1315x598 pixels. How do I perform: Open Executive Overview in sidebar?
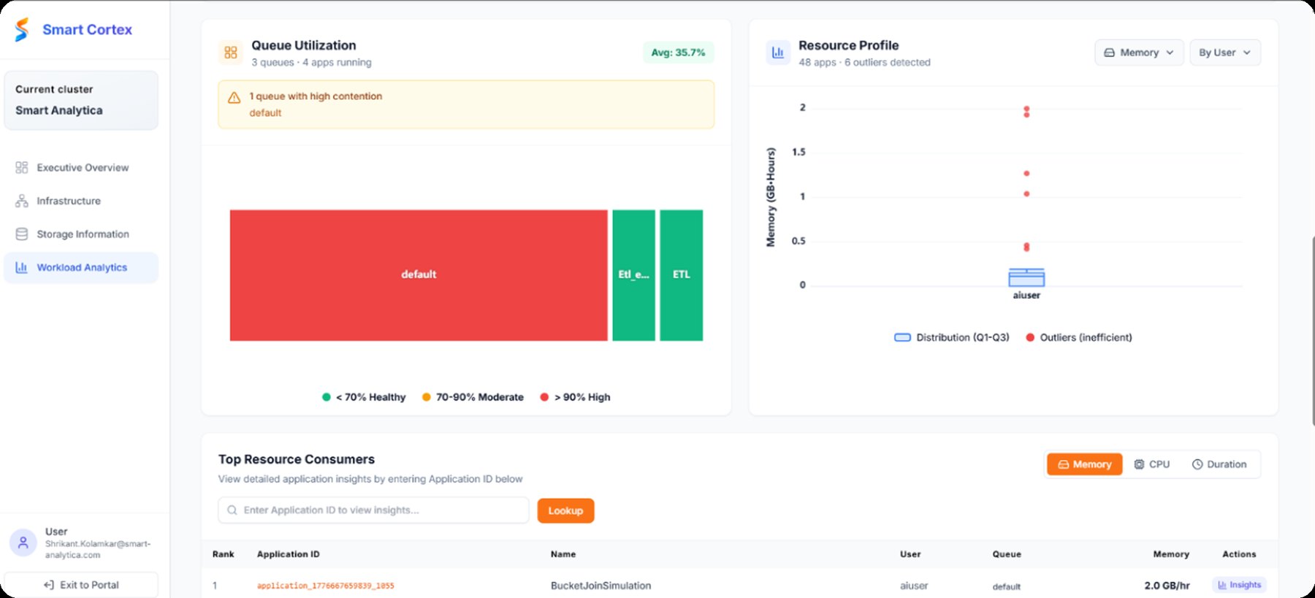tap(81, 167)
